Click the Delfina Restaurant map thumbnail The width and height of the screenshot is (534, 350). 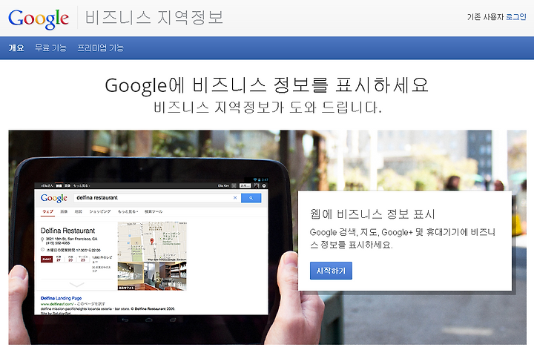tap(152, 242)
